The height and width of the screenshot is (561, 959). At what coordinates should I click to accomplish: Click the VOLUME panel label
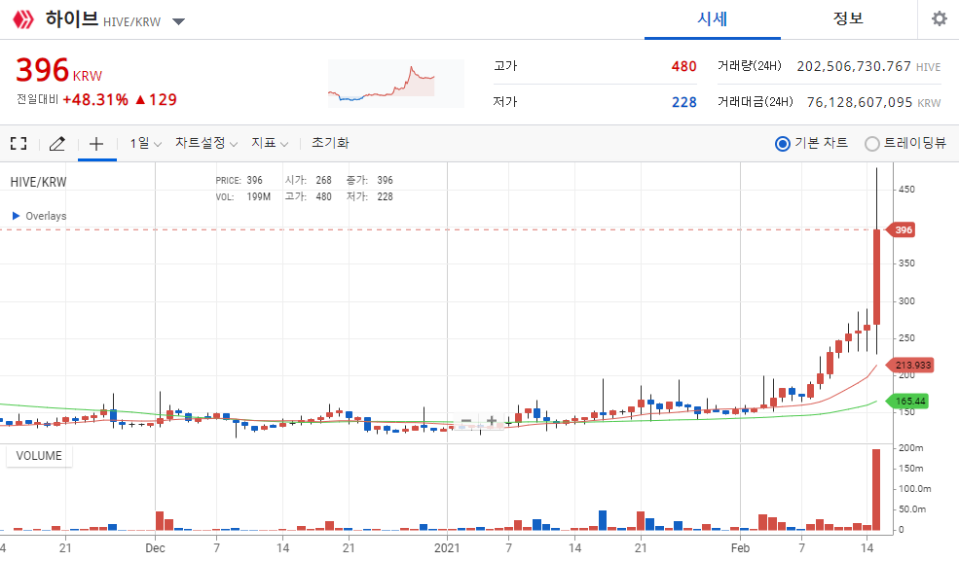pos(39,456)
